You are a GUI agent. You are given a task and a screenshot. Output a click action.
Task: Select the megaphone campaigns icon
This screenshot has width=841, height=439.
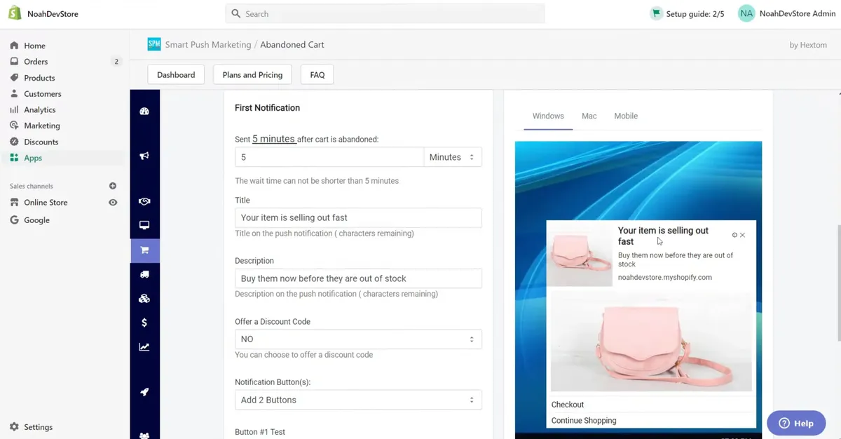pyautogui.click(x=144, y=156)
